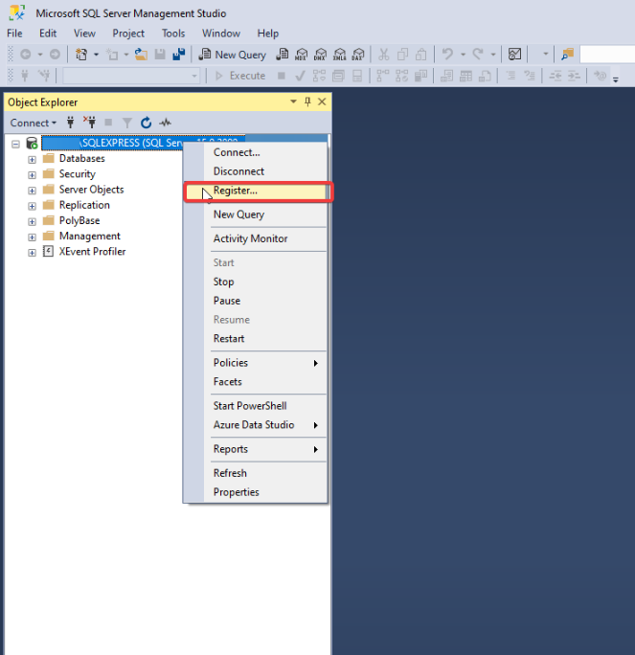The width and height of the screenshot is (635, 655).
Task: Click the New Query toolbar button
Action: [x=233, y=55]
